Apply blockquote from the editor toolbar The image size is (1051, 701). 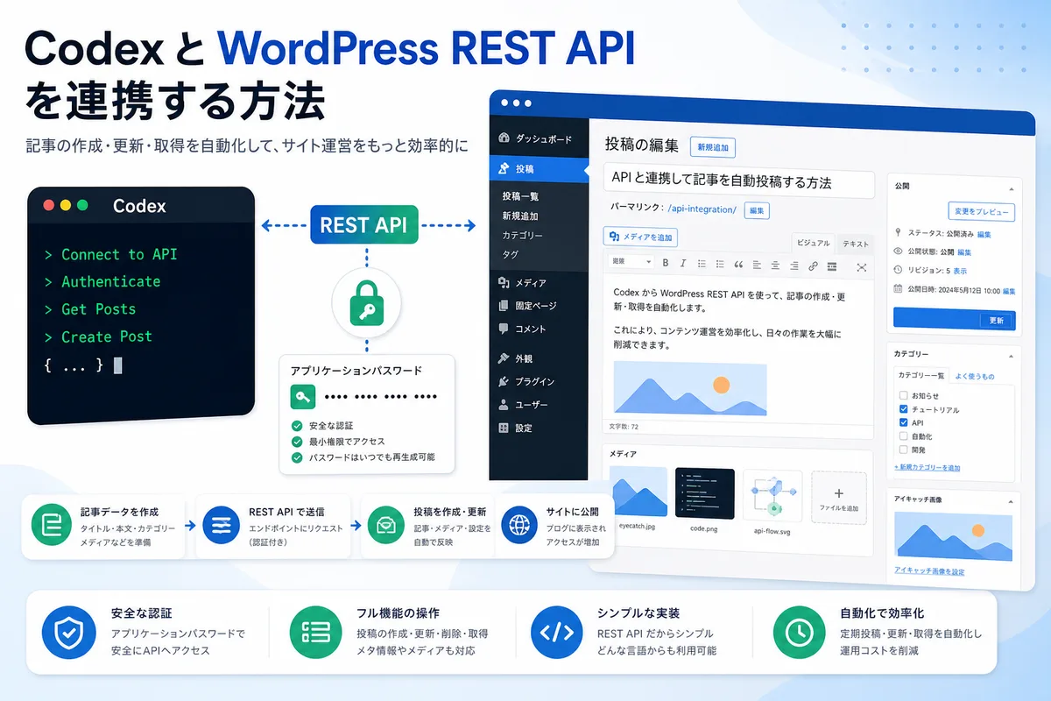coord(738,263)
